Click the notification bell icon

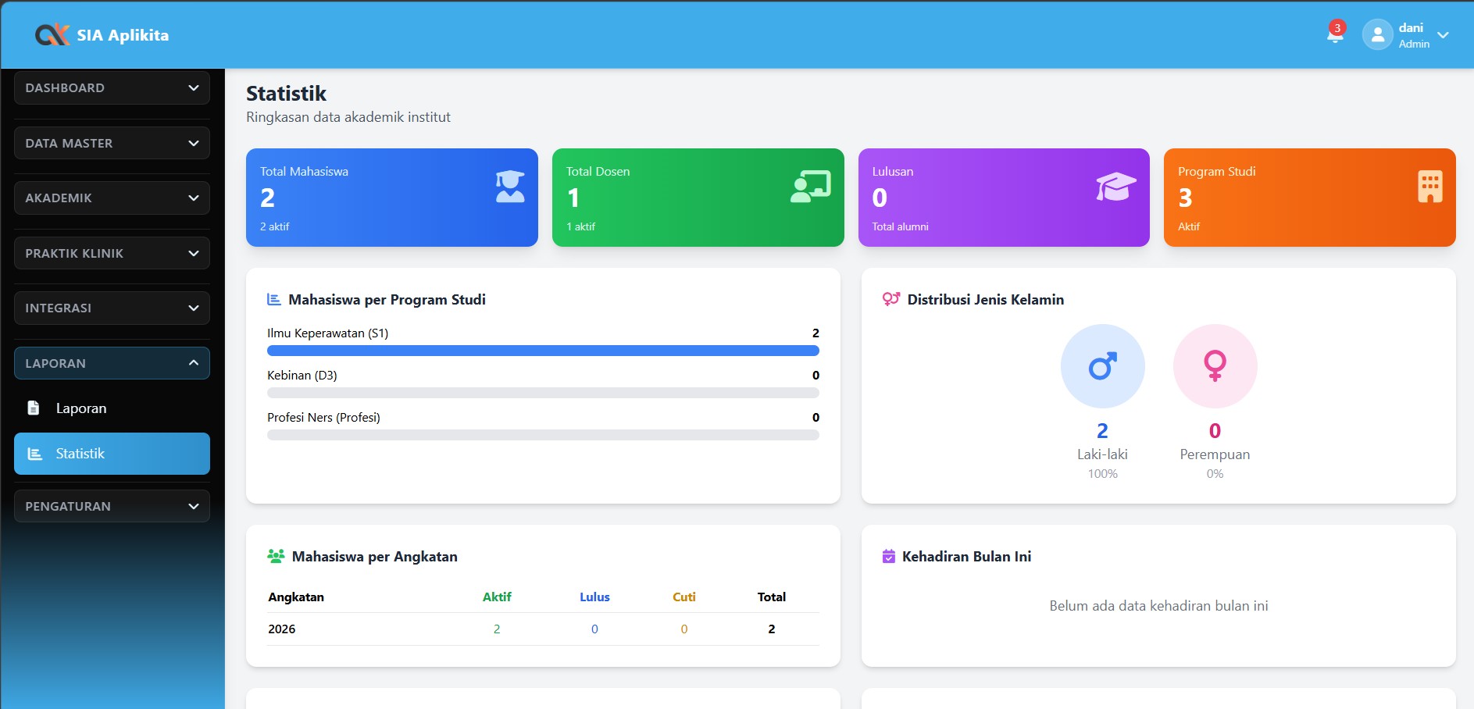click(1335, 34)
